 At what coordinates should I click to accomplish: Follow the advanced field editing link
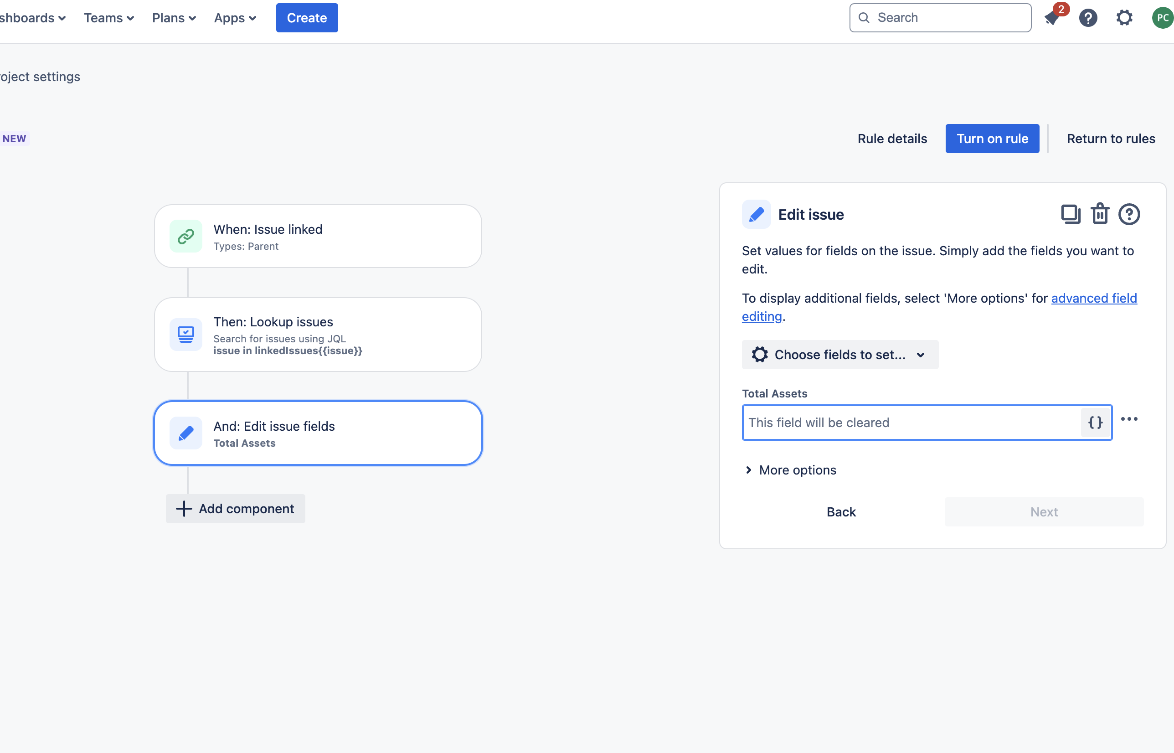click(939, 307)
